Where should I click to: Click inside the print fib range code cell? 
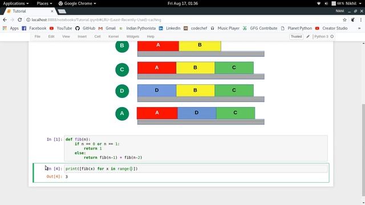(x=196, y=169)
